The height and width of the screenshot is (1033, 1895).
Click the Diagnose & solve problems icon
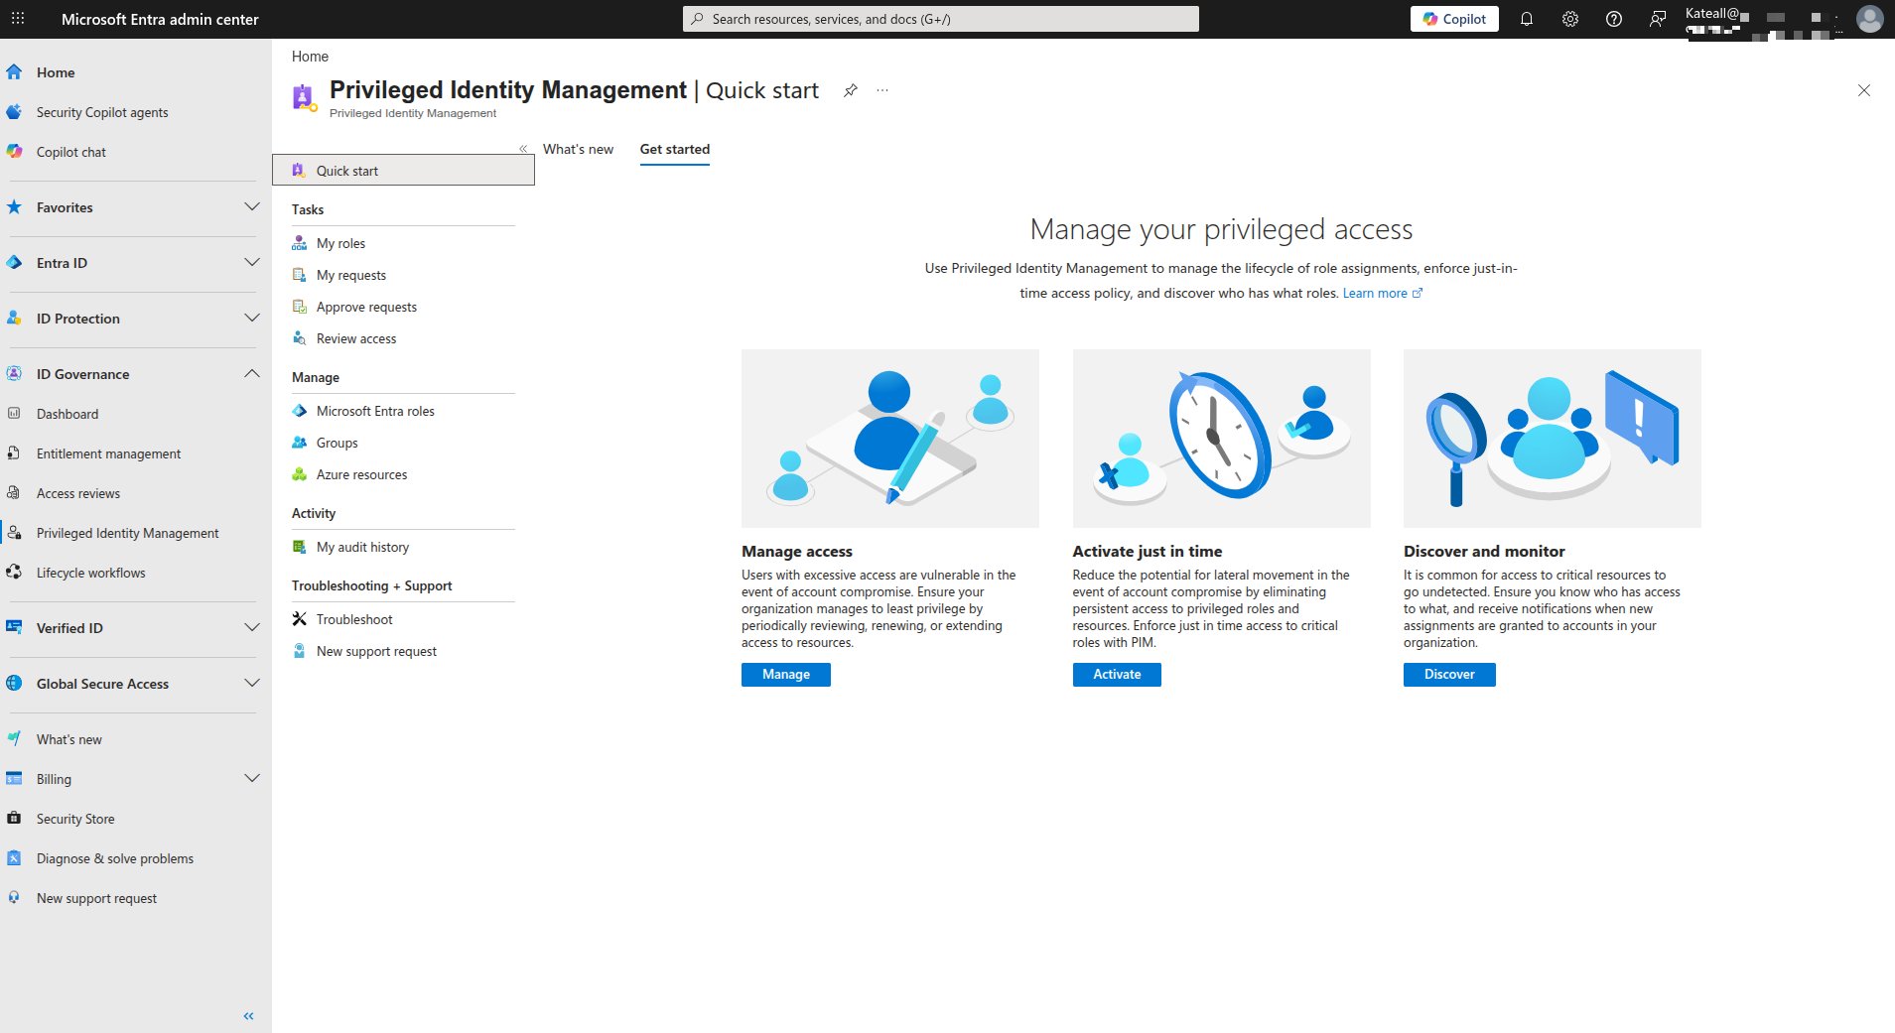pos(14,858)
